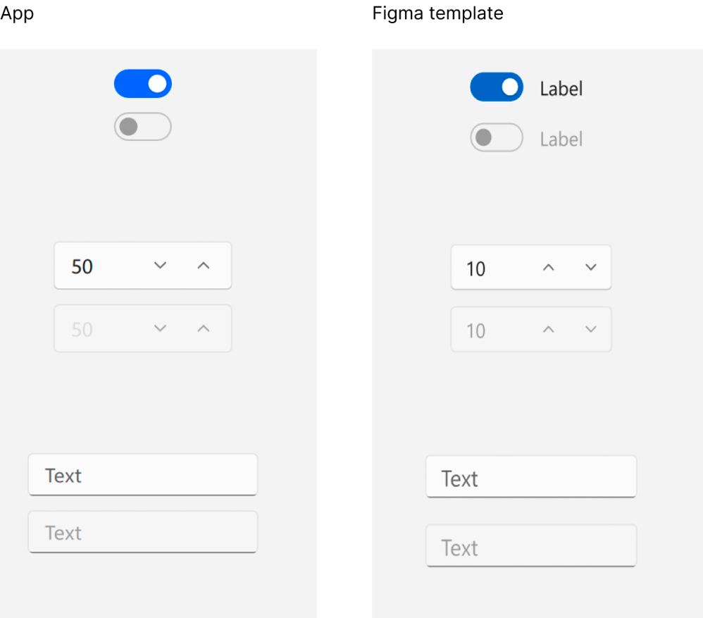Turn off the blue toggle in the App panel

point(143,83)
